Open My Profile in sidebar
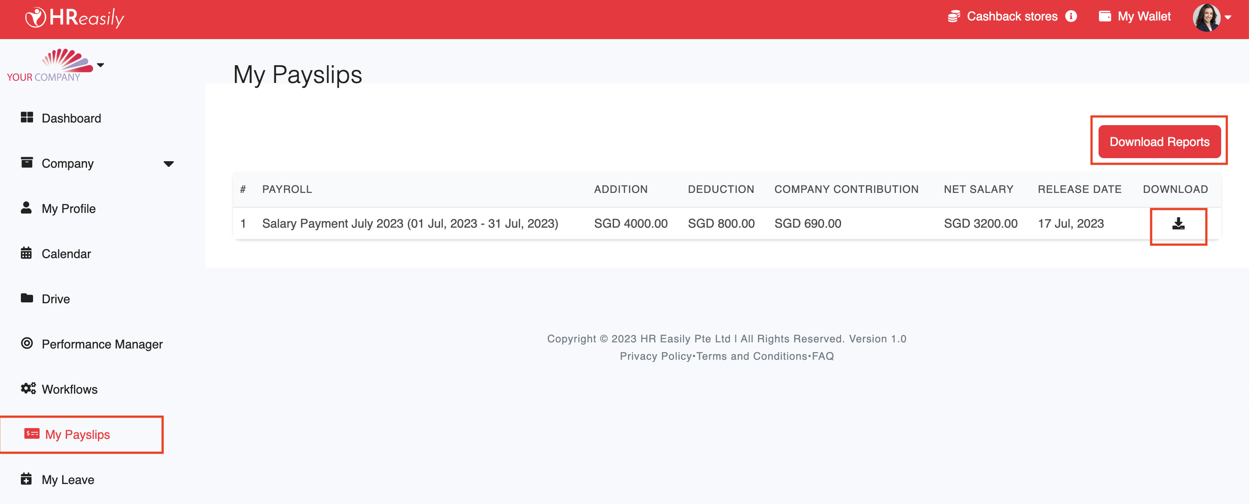Image resolution: width=1249 pixels, height=504 pixels. [x=68, y=209]
